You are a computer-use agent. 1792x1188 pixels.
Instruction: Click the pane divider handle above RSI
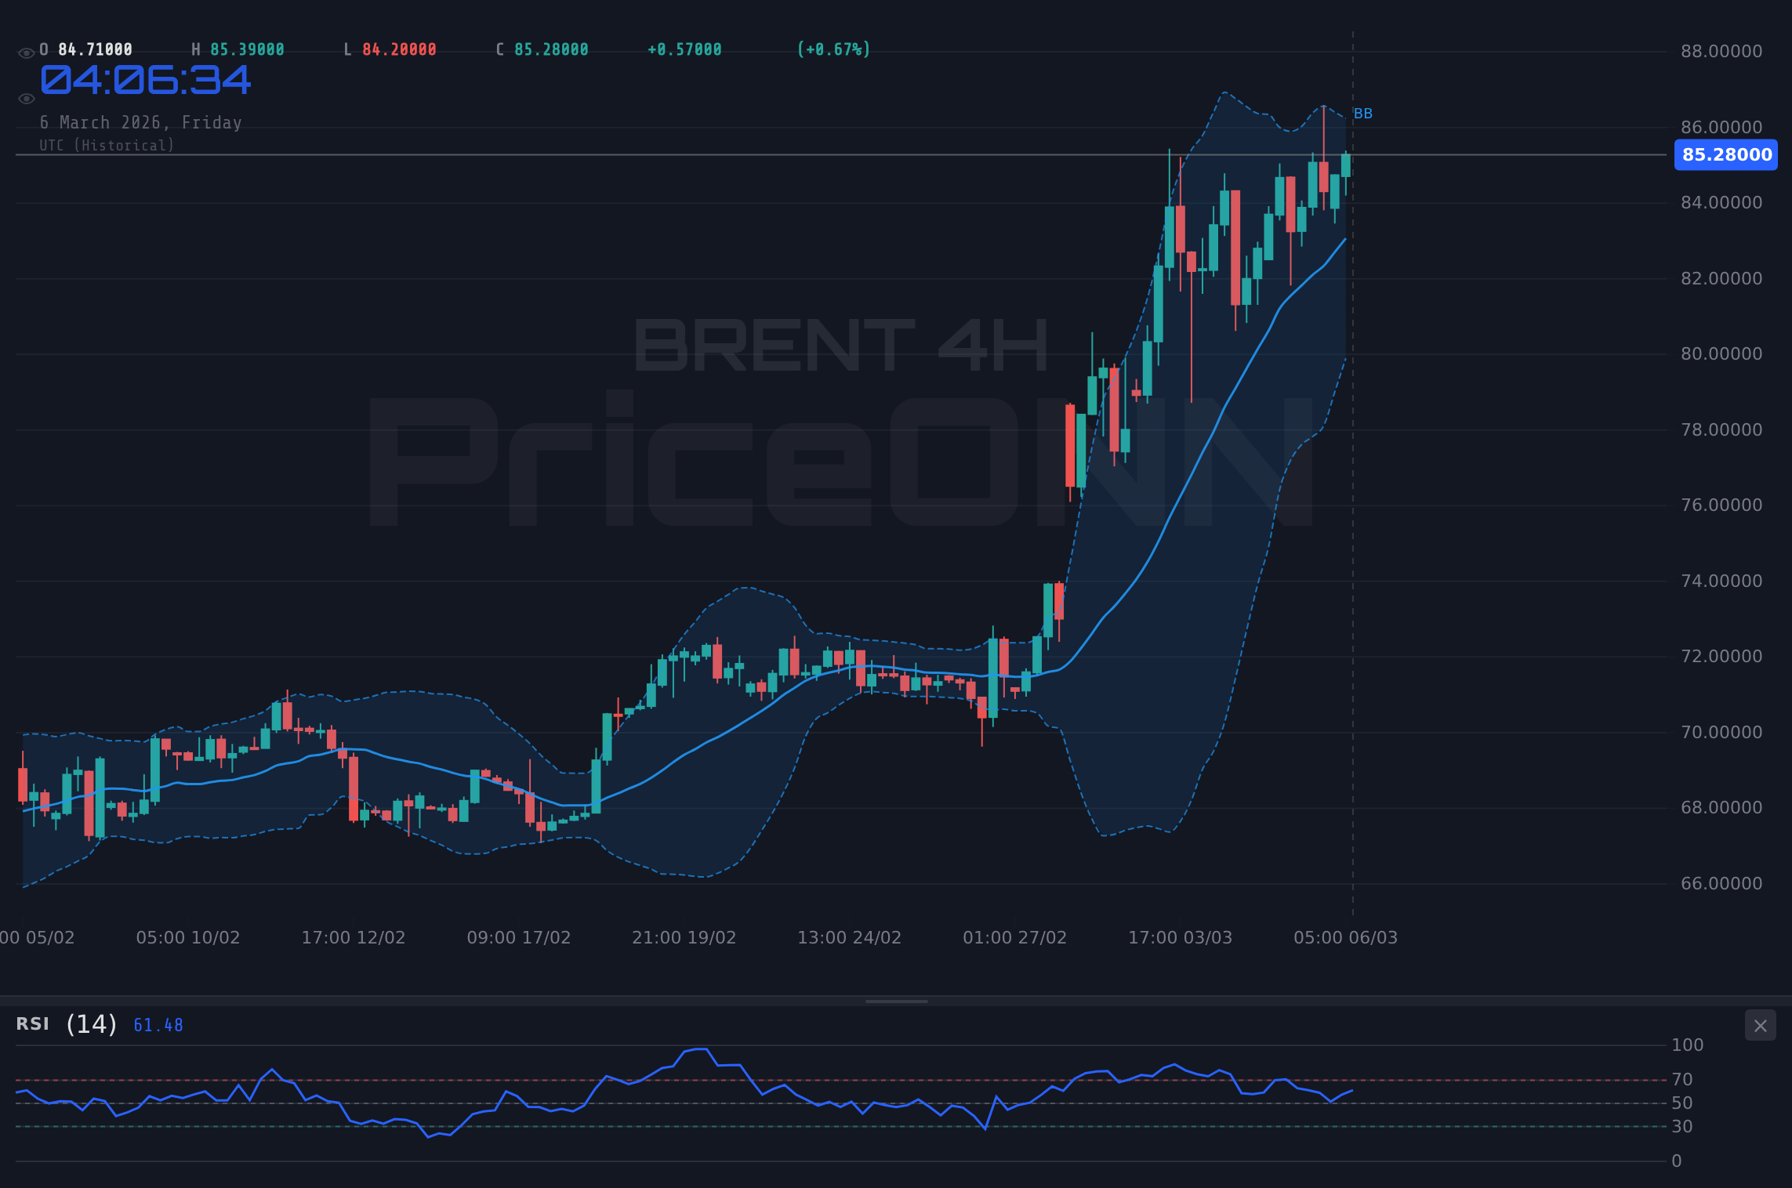[x=896, y=1001]
